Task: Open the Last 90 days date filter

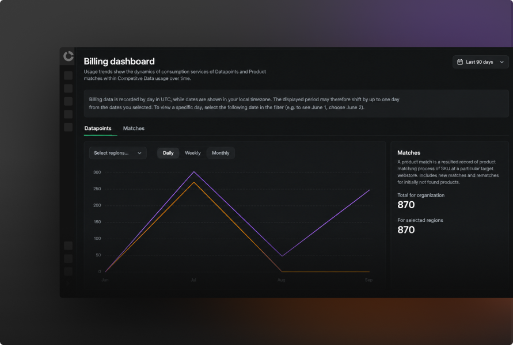Action: pos(480,62)
